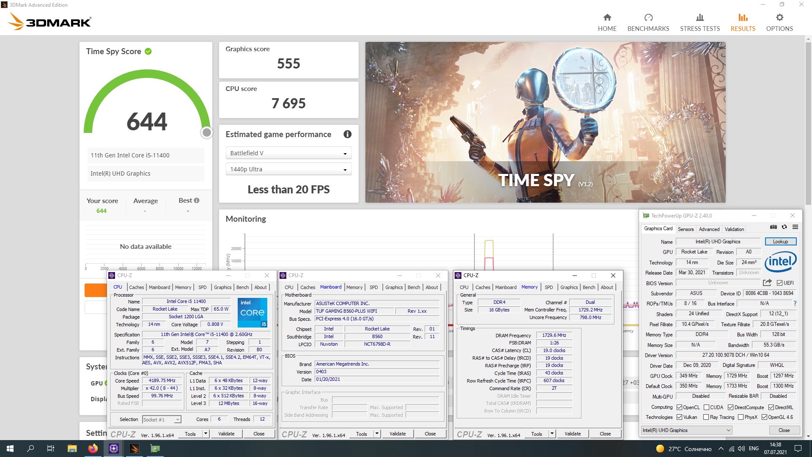Image resolution: width=812 pixels, height=457 pixels.
Task: Toggle the OpenCL checkbox
Action: tap(679, 407)
